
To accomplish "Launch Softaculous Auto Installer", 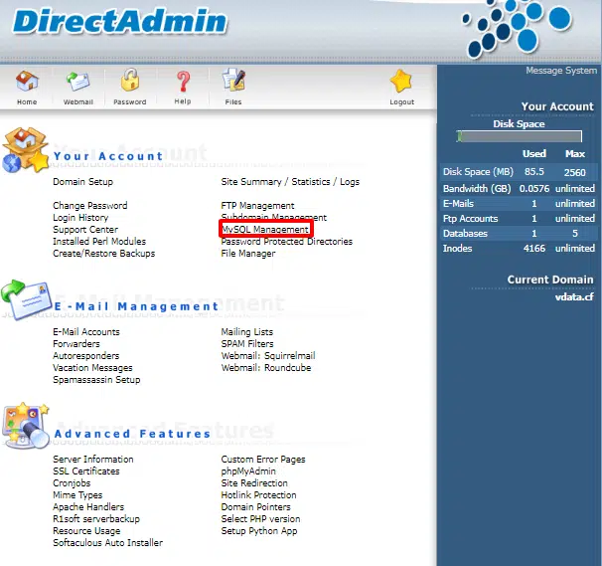I will pyautogui.click(x=108, y=542).
